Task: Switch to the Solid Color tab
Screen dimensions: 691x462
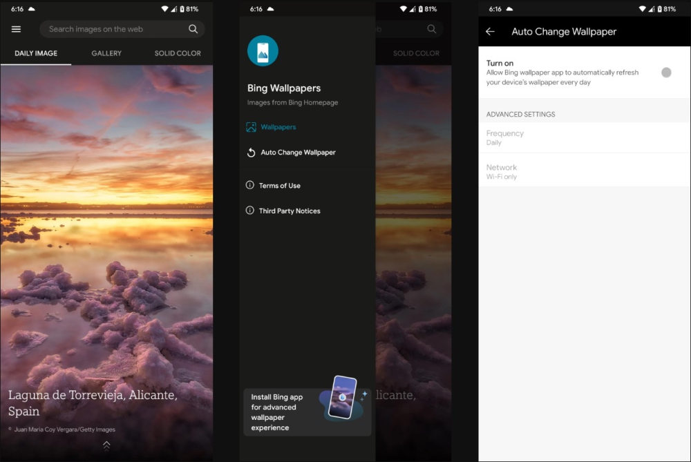Action: point(178,53)
